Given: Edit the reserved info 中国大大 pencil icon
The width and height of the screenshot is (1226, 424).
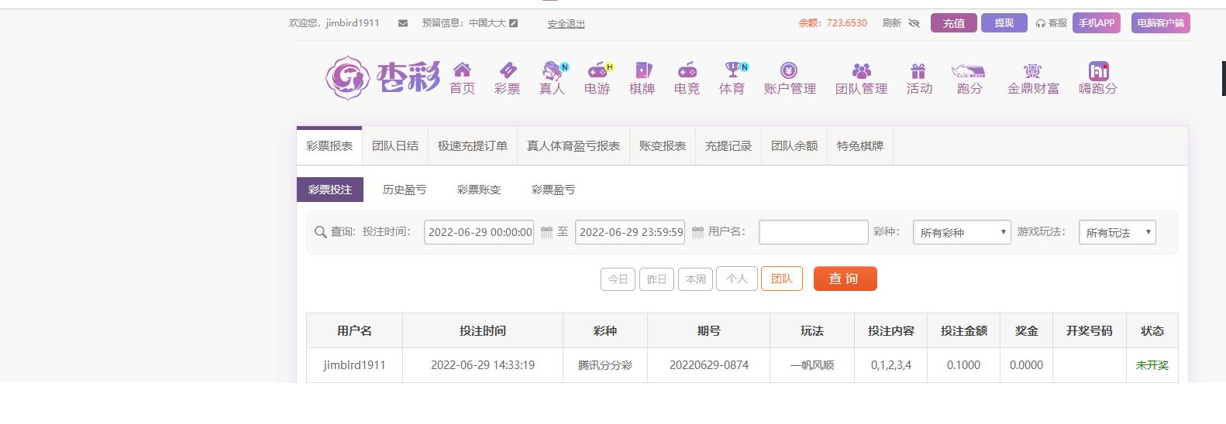Looking at the screenshot, I should [513, 23].
